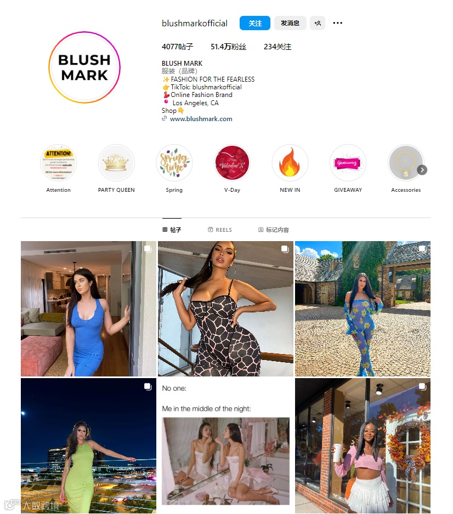
Task: Click the 发消息 message button
Action: (290, 23)
